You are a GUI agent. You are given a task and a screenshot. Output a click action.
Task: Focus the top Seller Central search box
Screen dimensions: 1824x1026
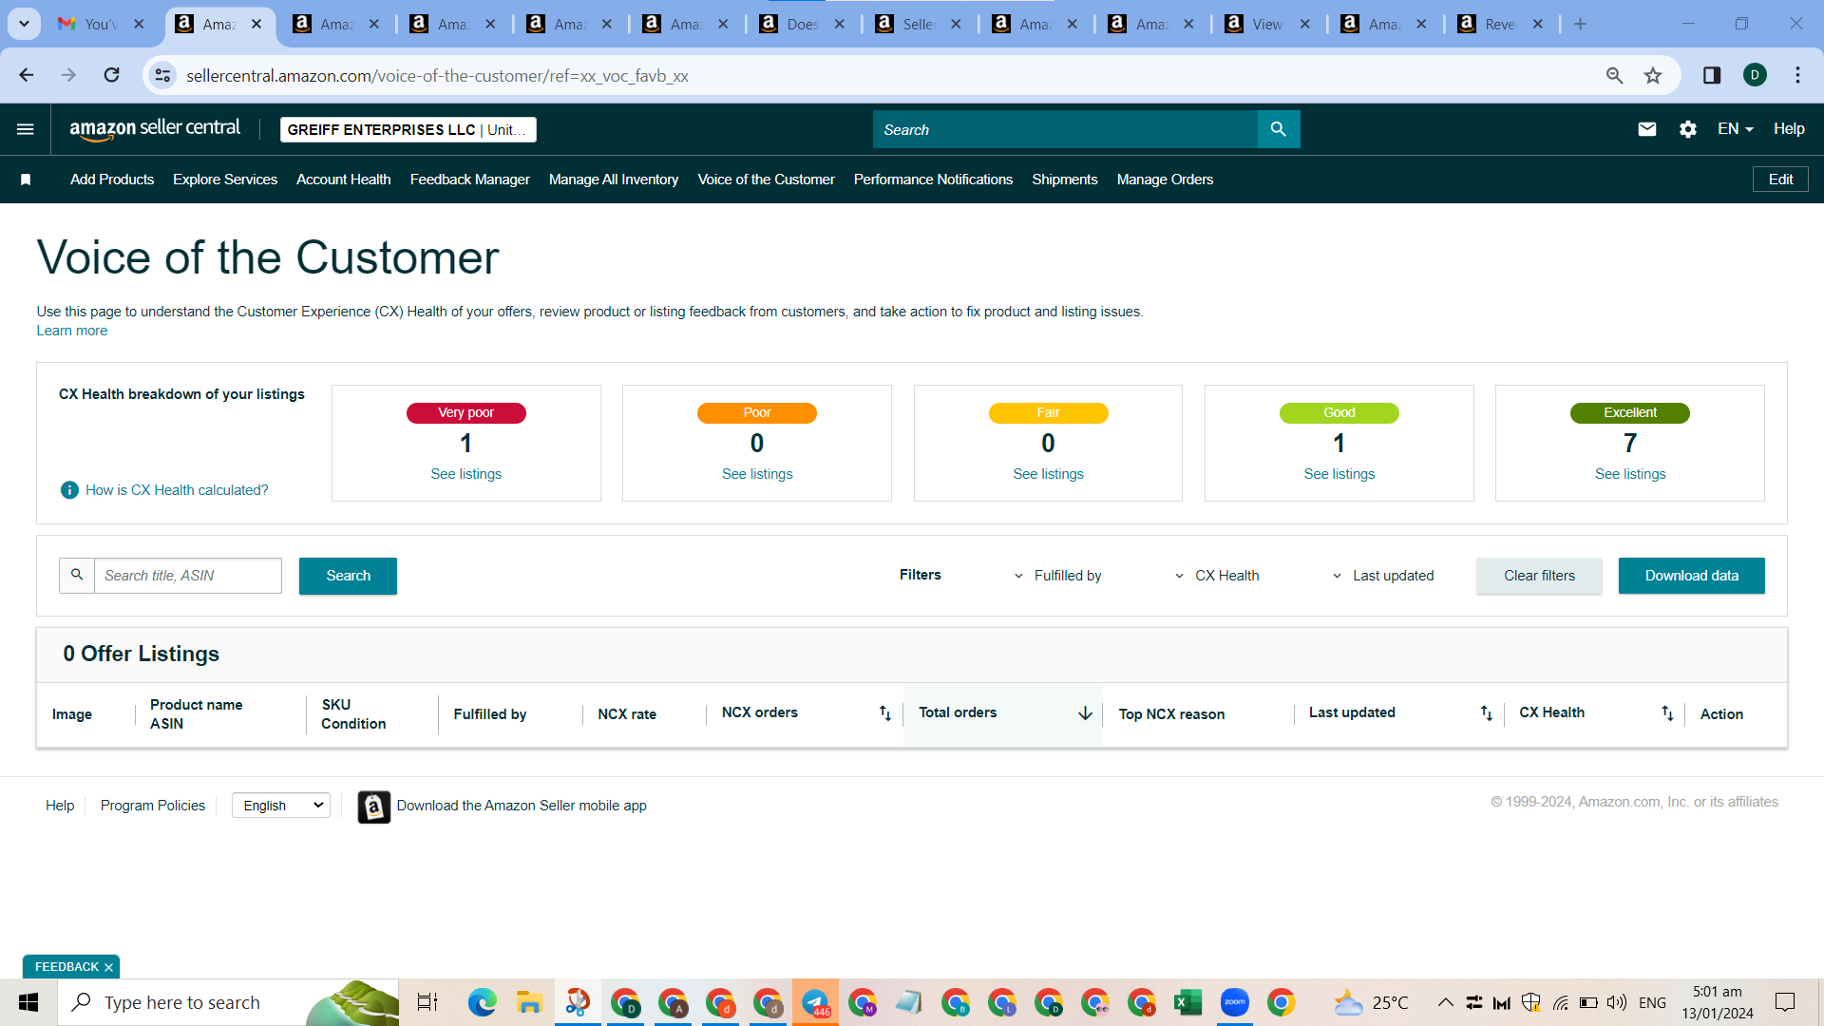pos(1065,129)
